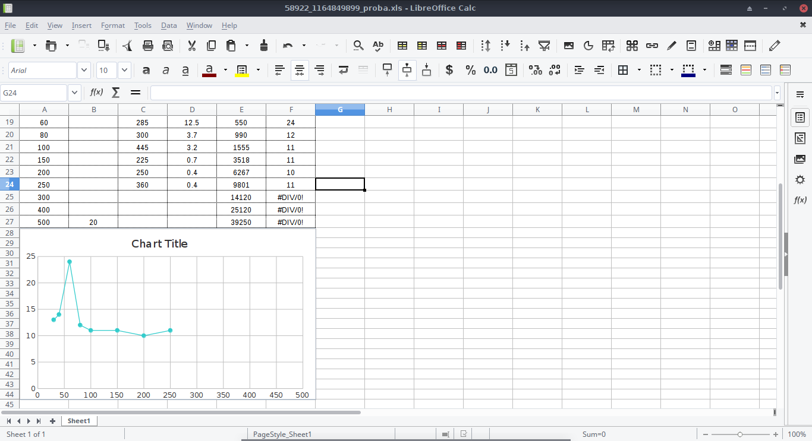The height and width of the screenshot is (441, 812).
Task: Expand the formula bar arrow
Action: point(777,93)
